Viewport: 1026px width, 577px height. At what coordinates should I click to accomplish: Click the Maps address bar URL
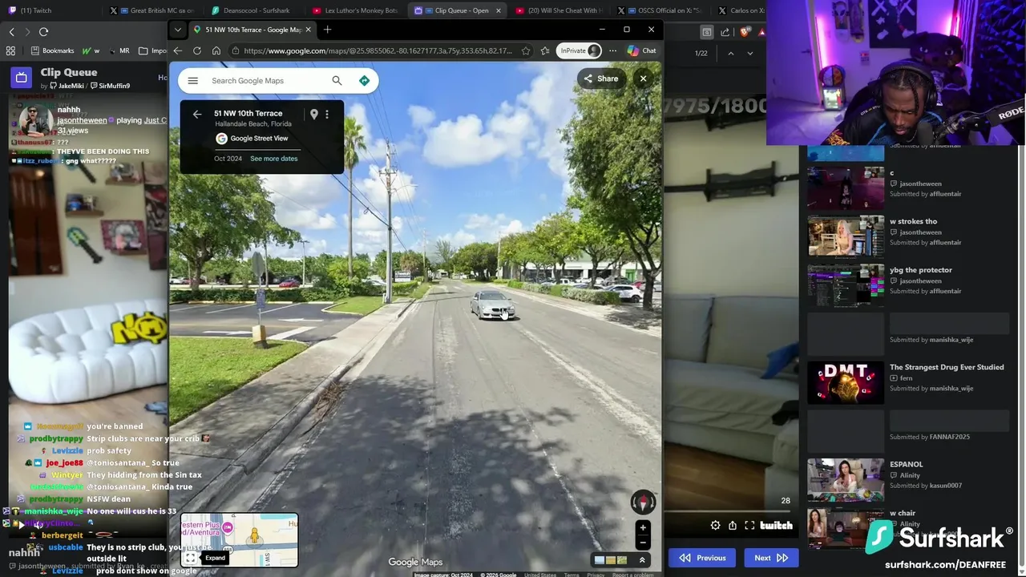point(378,50)
